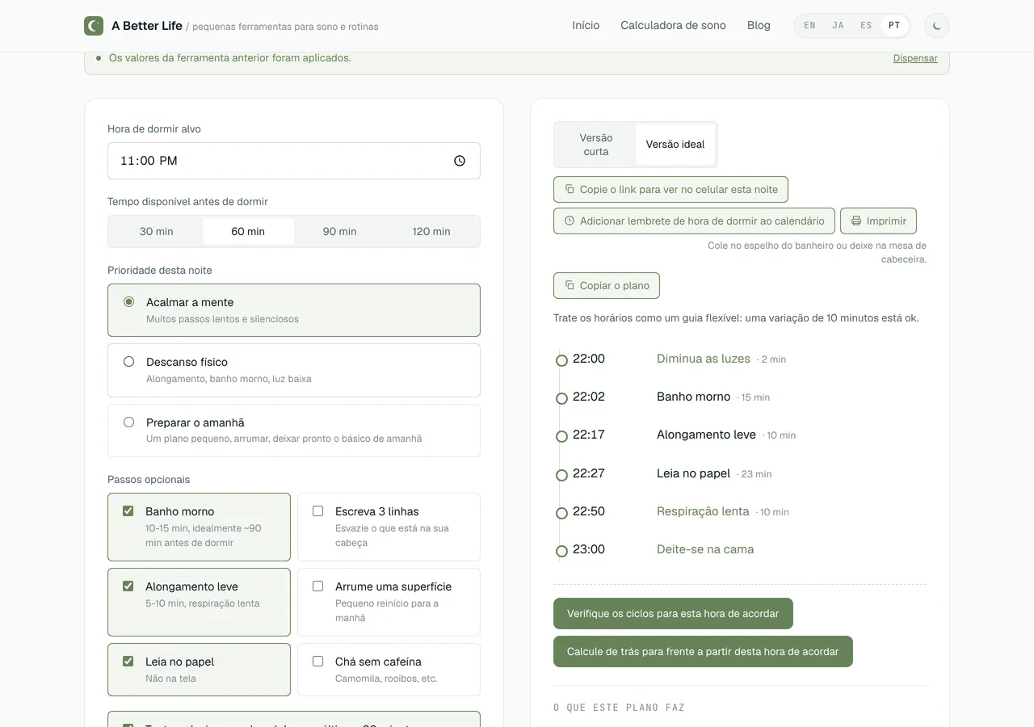The image size is (1034, 727).
Task: Click the 22:50 Respiração lenta marker
Action: 561,513
